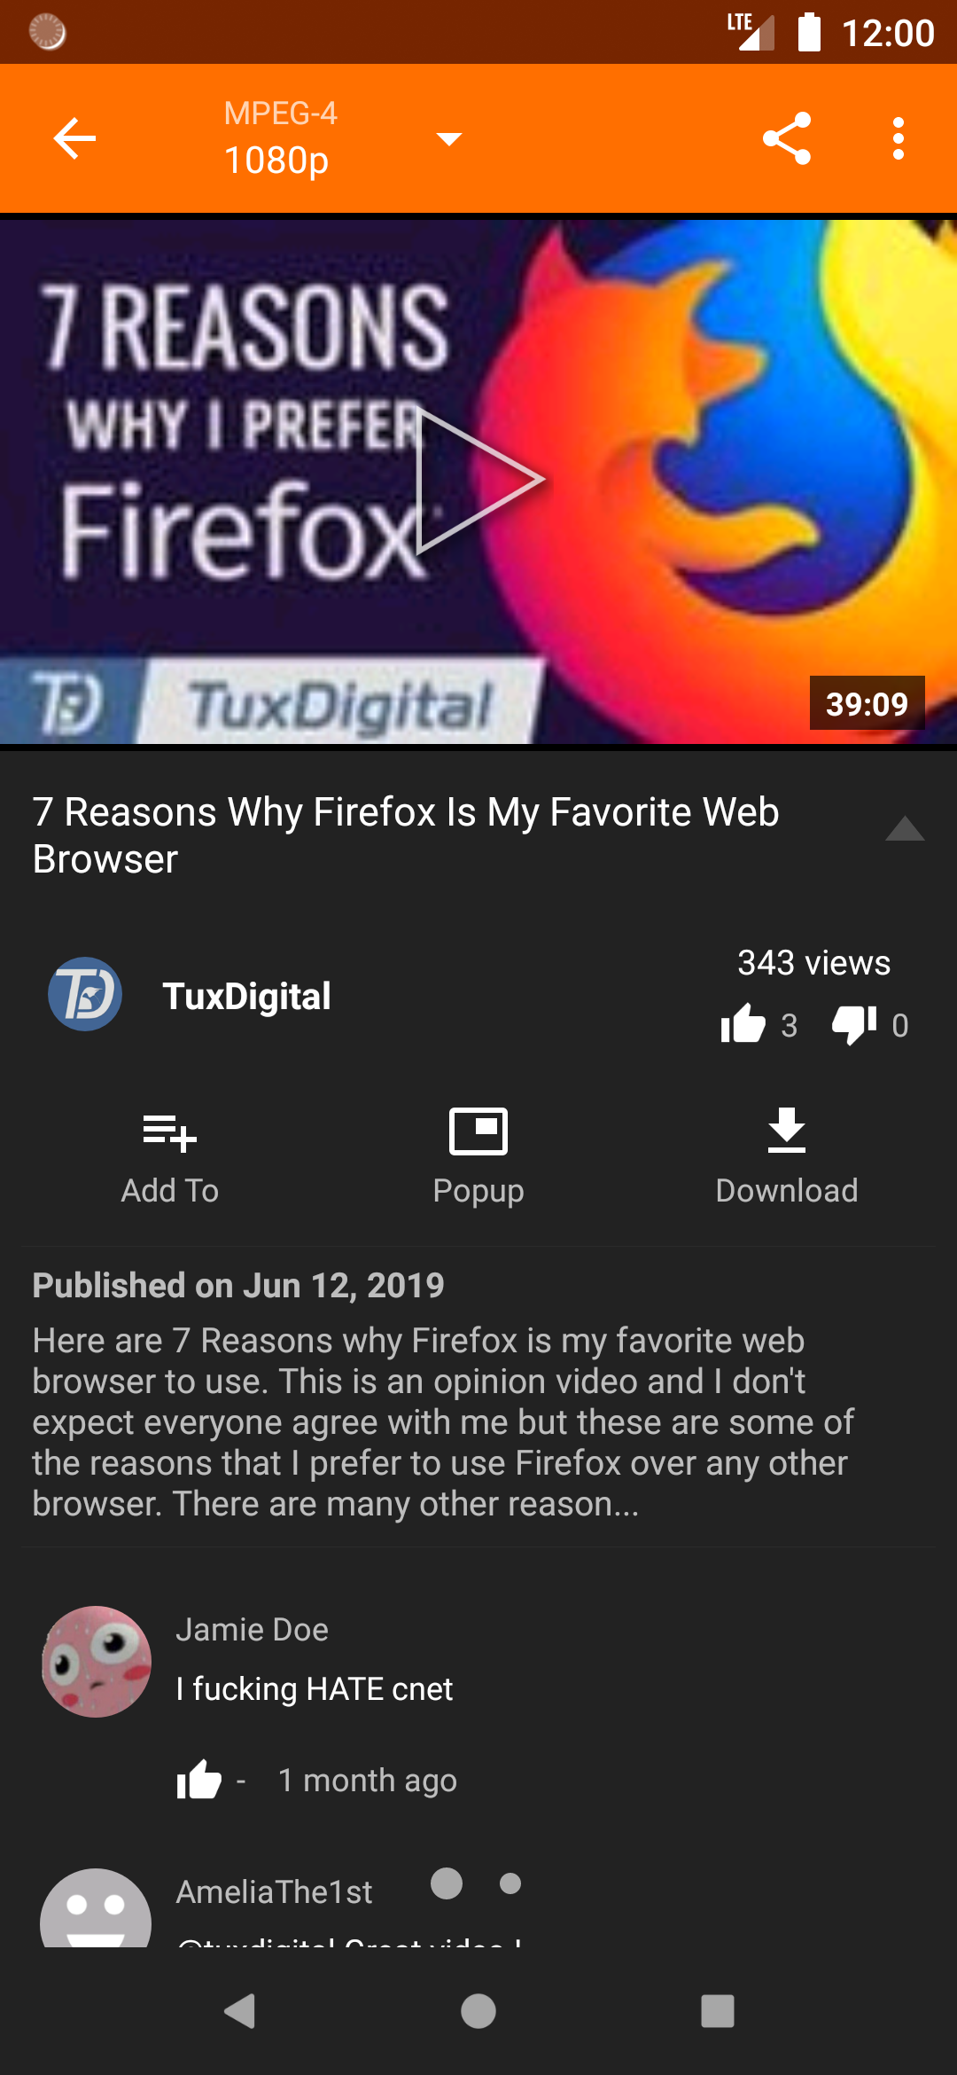The height and width of the screenshot is (2075, 957).
Task: Like Jamie Doe's comment
Action: (x=199, y=1779)
